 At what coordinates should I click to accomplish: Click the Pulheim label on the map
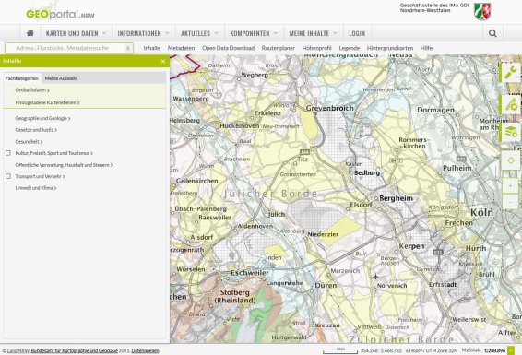[457, 168]
